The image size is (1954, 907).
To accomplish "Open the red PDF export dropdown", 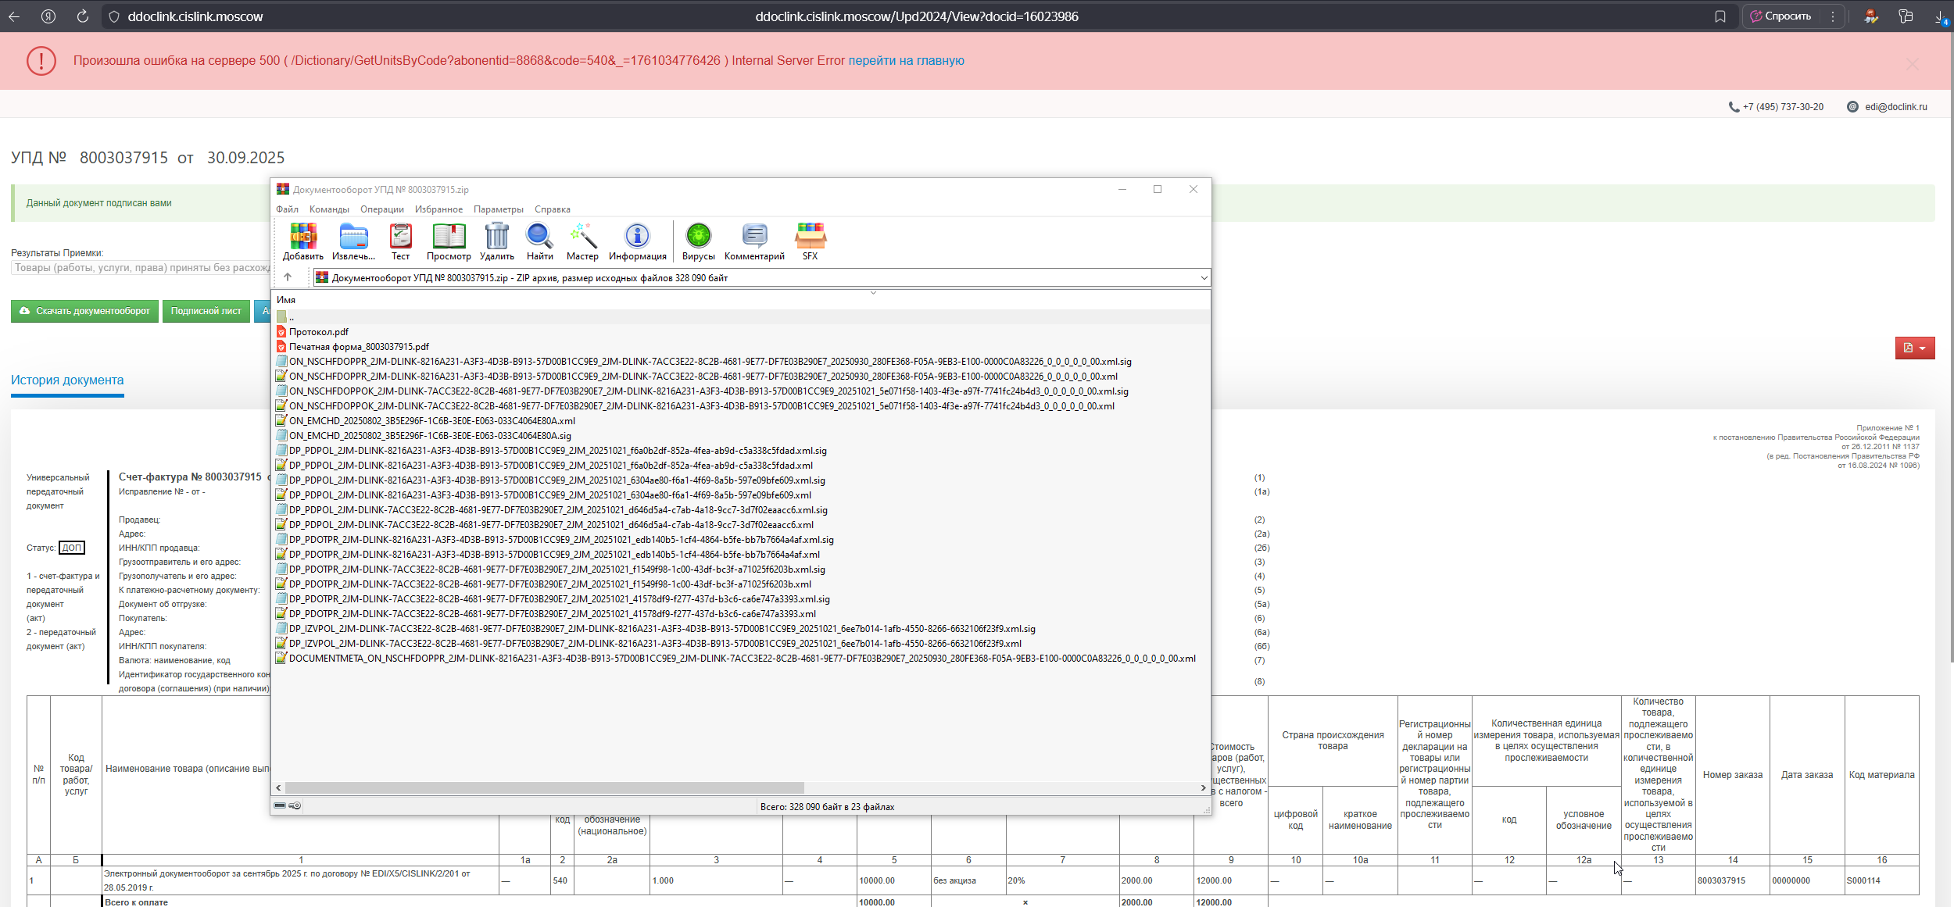I will coord(1914,348).
